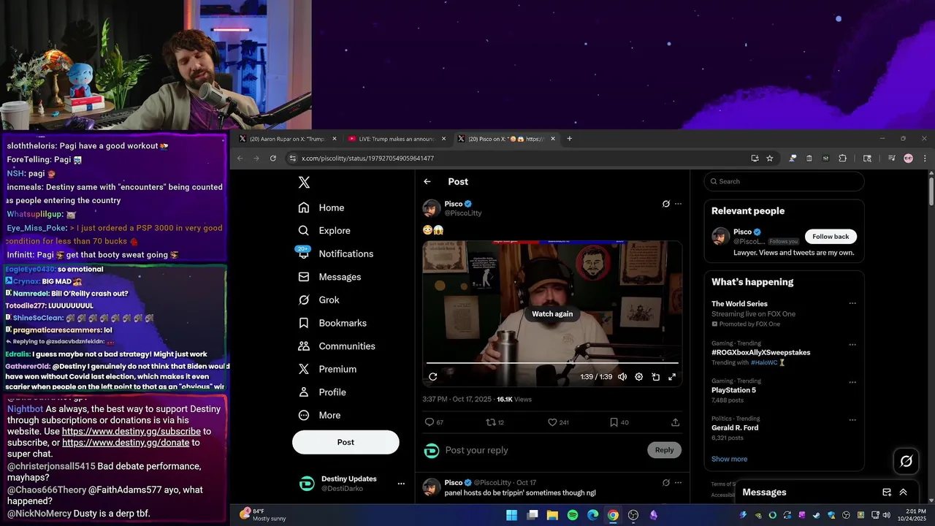Toggle picture-in-picture on the video
Screen dimensions: 935x526
655,377
